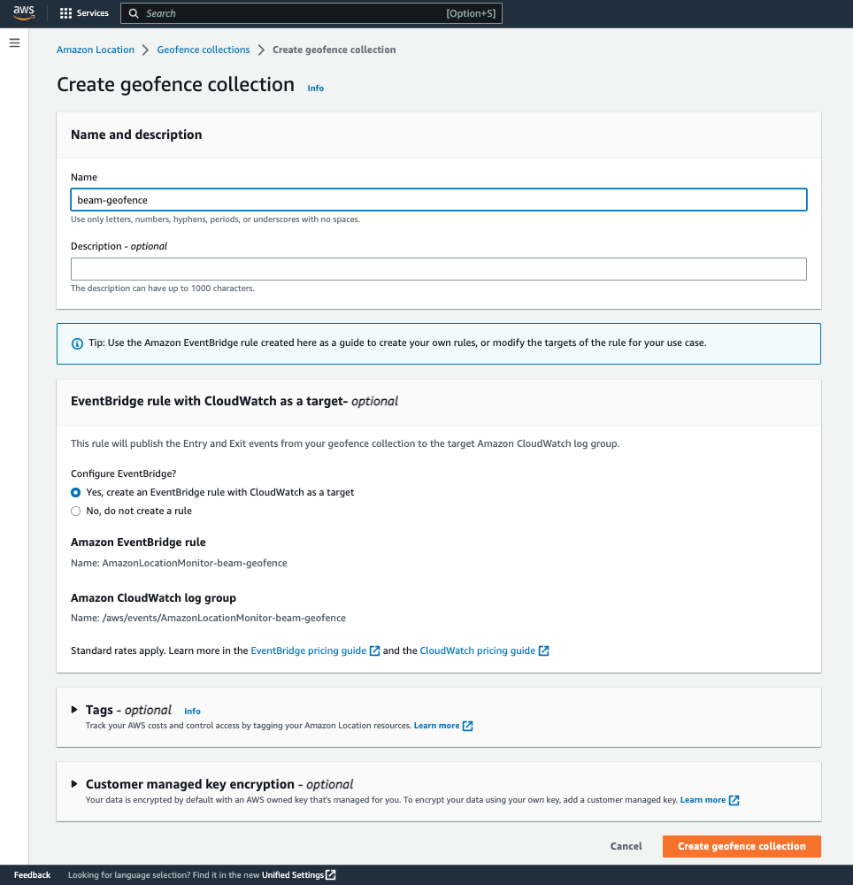Select 'No, do not create a rule' option
The height and width of the screenshot is (885, 853).
[x=75, y=511]
